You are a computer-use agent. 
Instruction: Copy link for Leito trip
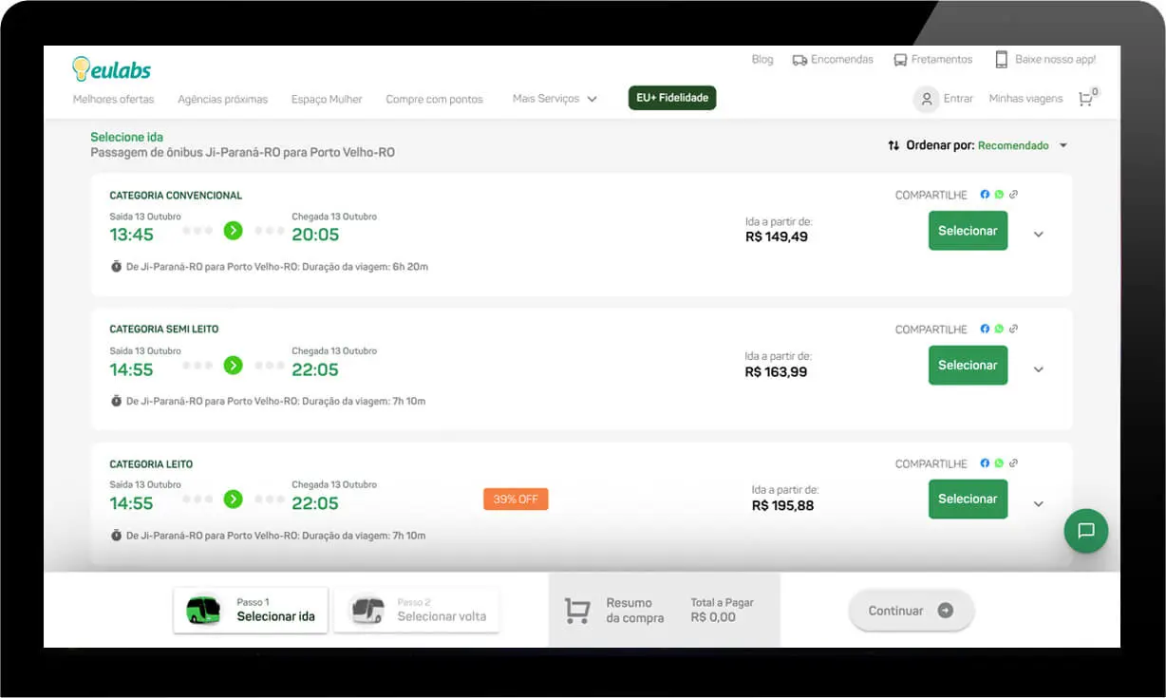(1013, 463)
